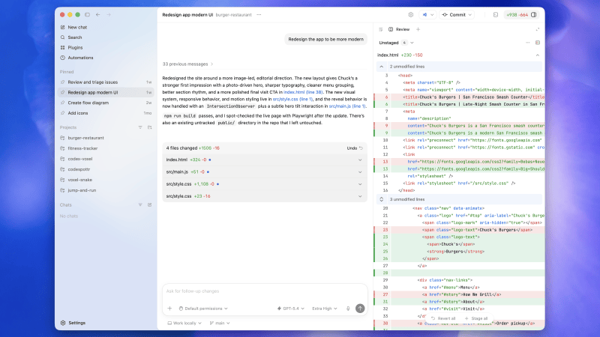Viewport: 600px width, 337px height.
Task: Open Settings at sidebar bottom
Action: point(73,323)
